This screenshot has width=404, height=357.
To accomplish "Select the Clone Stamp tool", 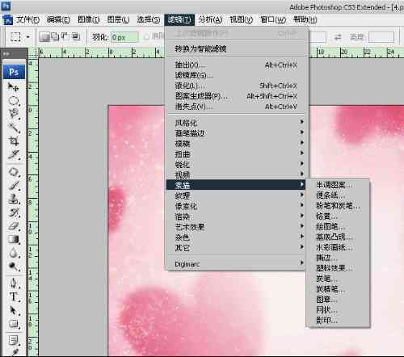I will [x=14, y=199].
